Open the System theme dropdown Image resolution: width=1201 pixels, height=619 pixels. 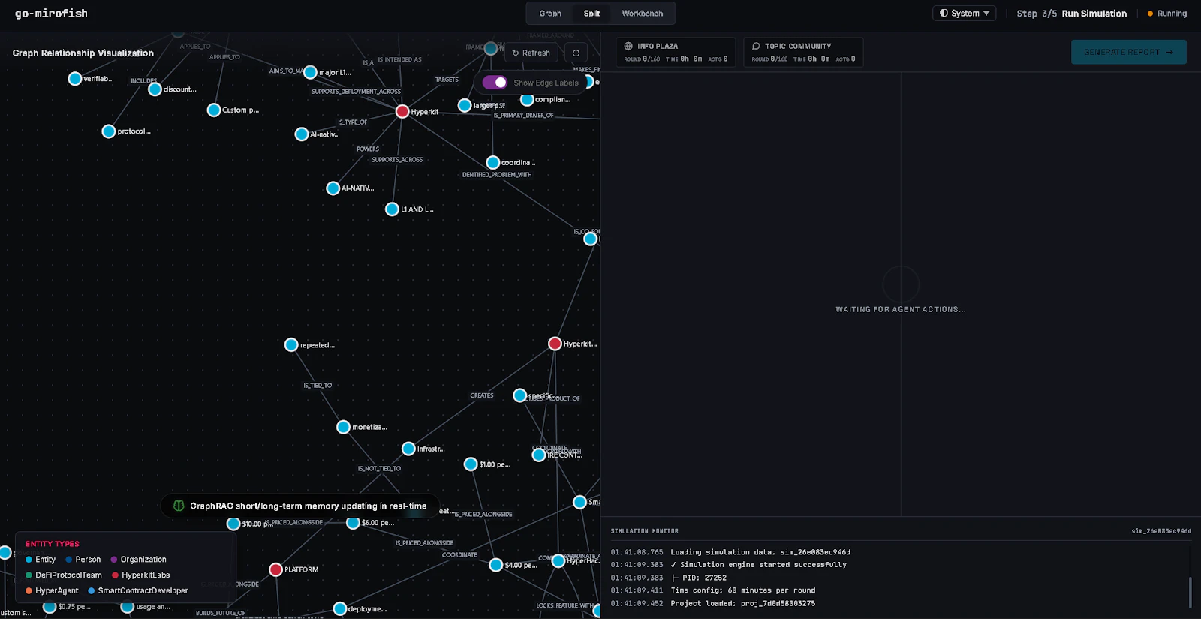[x=964, y=14]
